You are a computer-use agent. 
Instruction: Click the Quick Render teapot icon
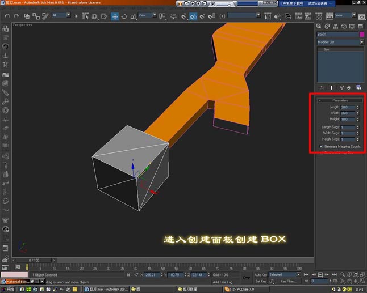point(362,17)
